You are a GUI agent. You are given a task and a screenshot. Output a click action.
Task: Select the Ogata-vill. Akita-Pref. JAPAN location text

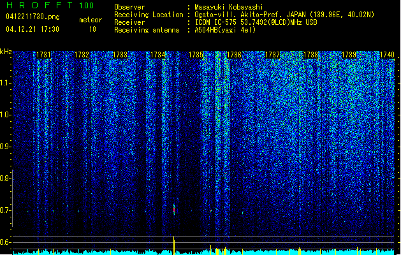284,15
